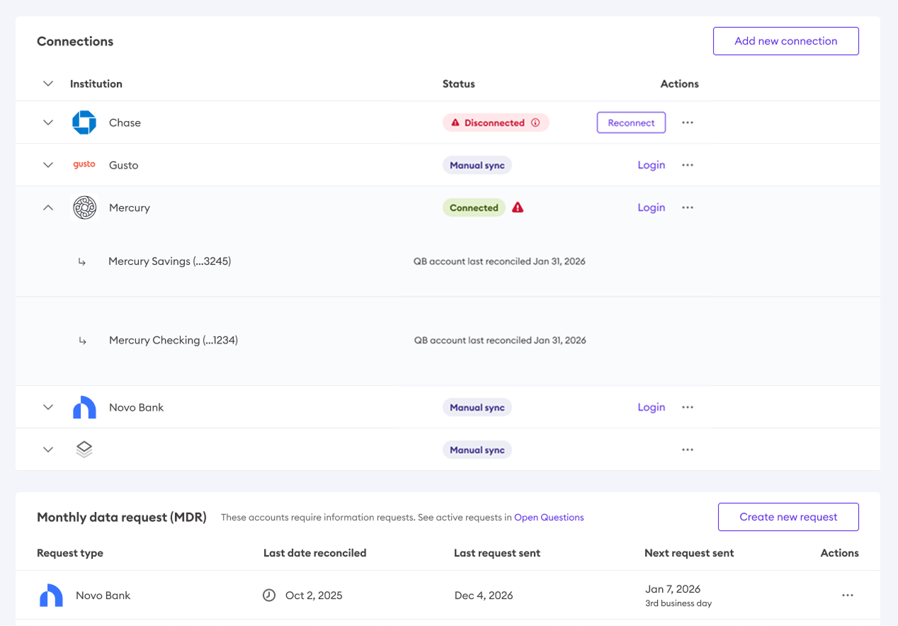The width and height of the screenshot is (898, 626).
Task: Click the Mercury institution name
Action: 130,207
